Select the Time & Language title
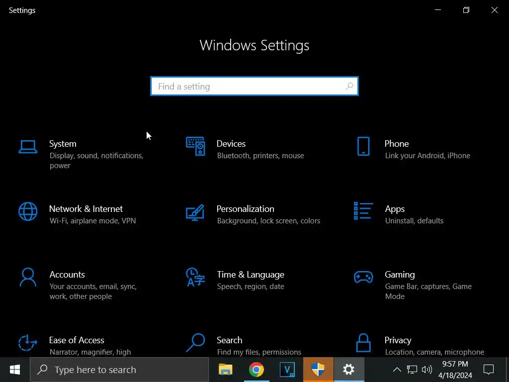The width and height of the screenshot is (509, 382). click(x=251, y=275)
